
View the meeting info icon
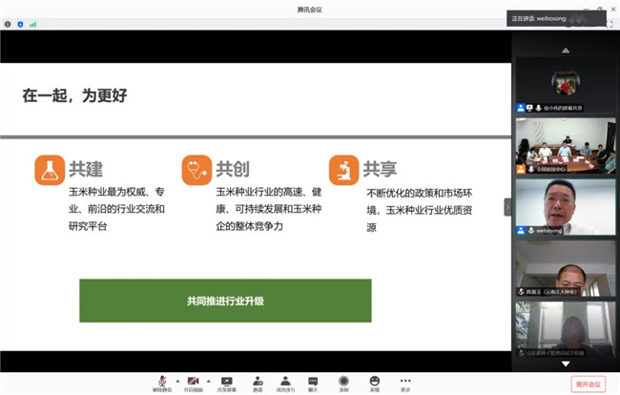coord(8,24)
